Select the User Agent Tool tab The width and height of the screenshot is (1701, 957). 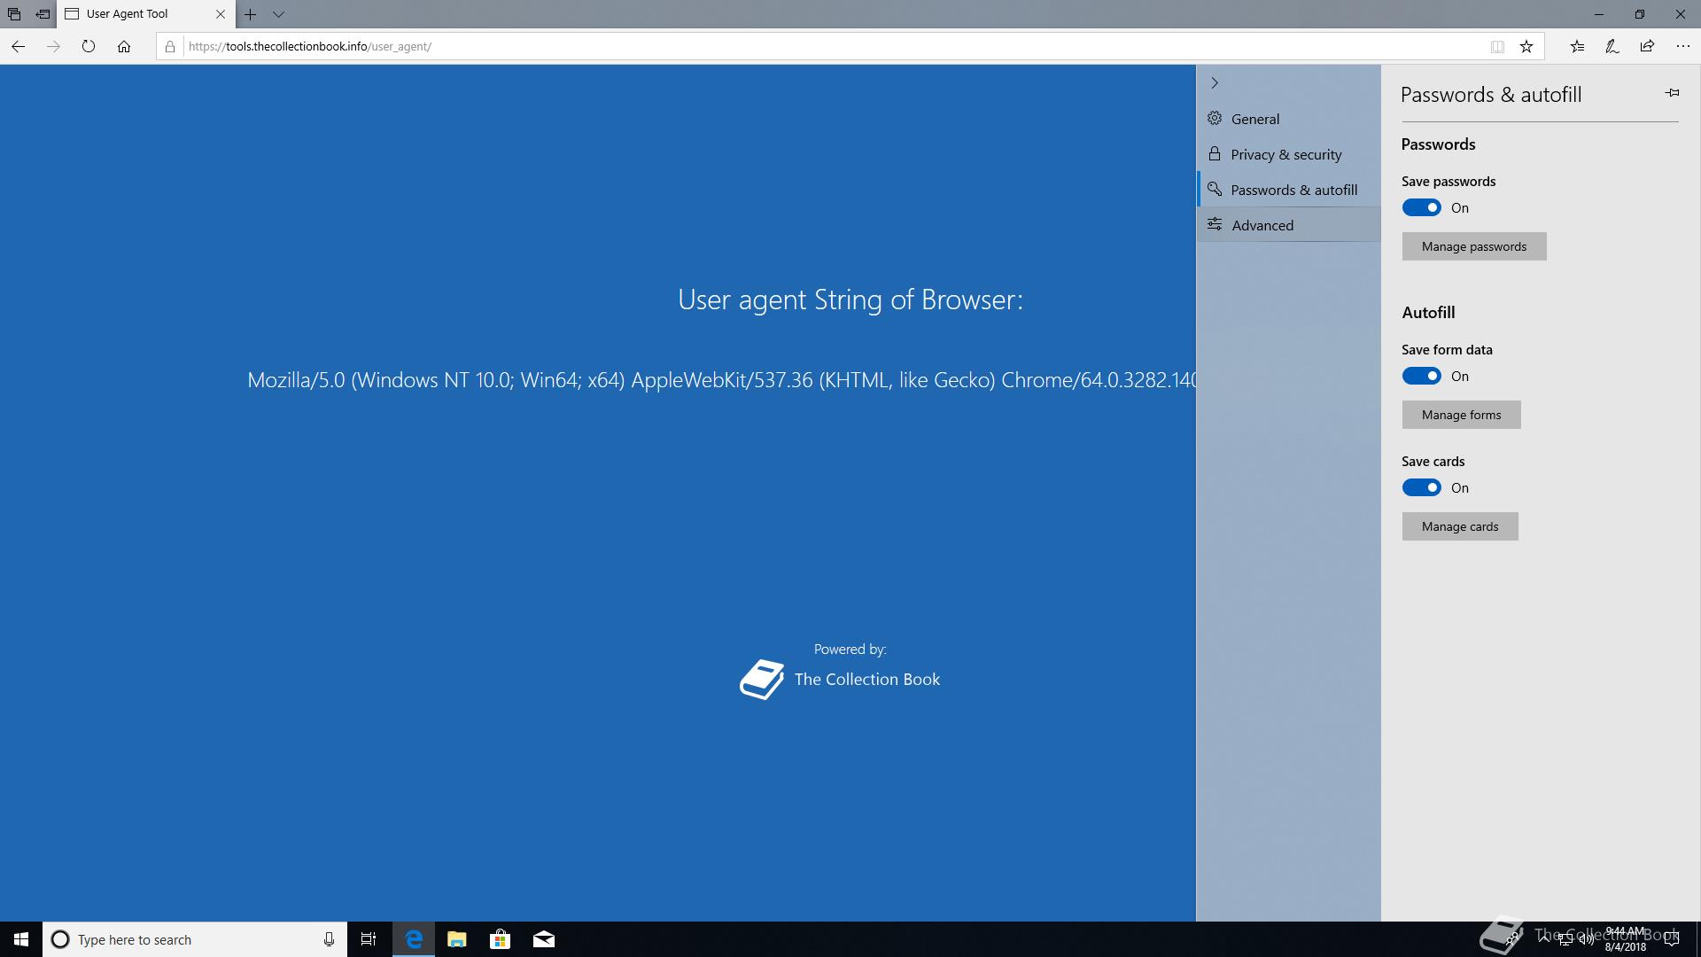coord(146,14)
